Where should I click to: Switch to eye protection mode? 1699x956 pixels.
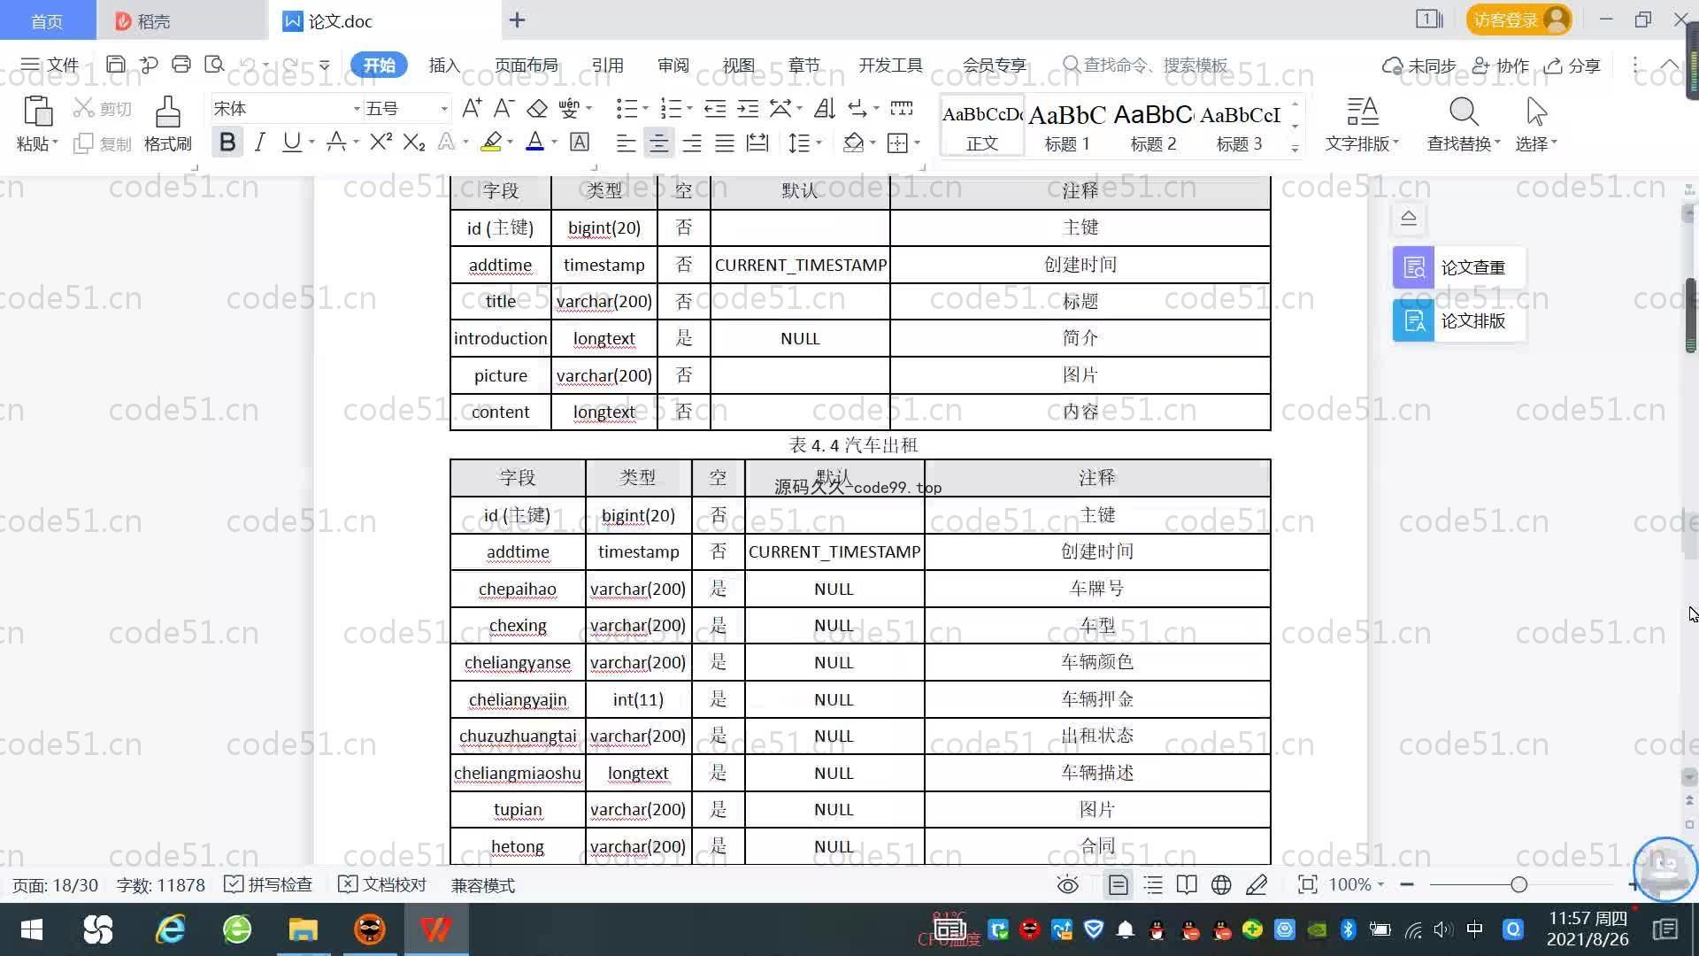1068,885
